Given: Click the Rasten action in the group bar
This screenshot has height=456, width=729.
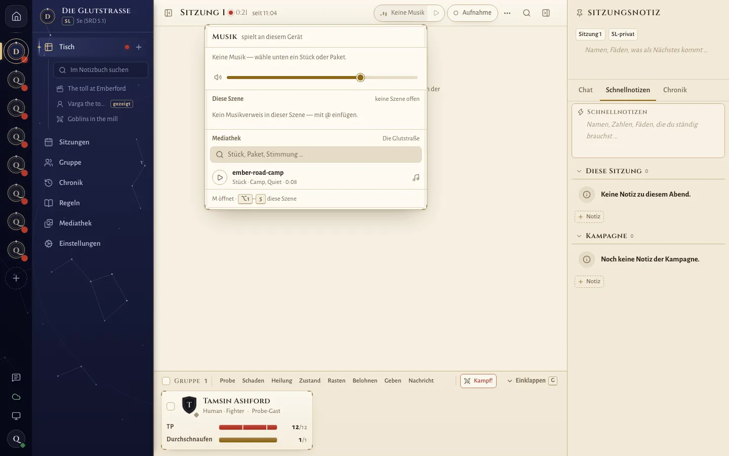Looking at the screenshot, I should click(336, 381).
